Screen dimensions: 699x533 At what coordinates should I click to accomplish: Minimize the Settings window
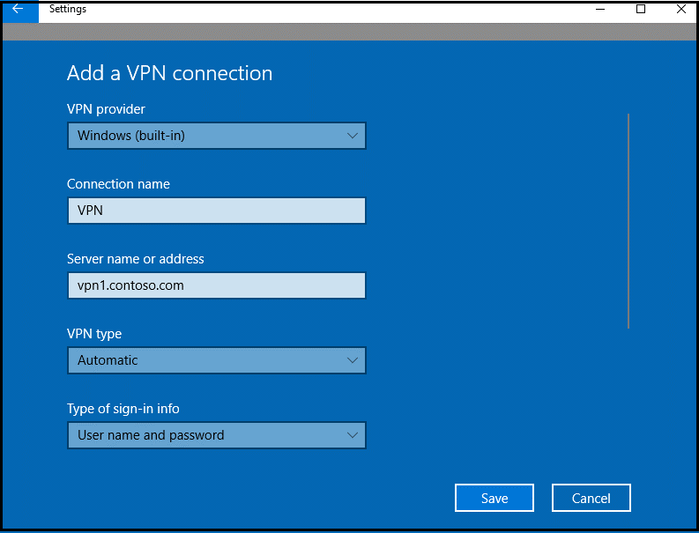coord(600,10)
